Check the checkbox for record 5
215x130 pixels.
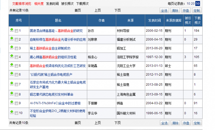click(x=16, y=66)
